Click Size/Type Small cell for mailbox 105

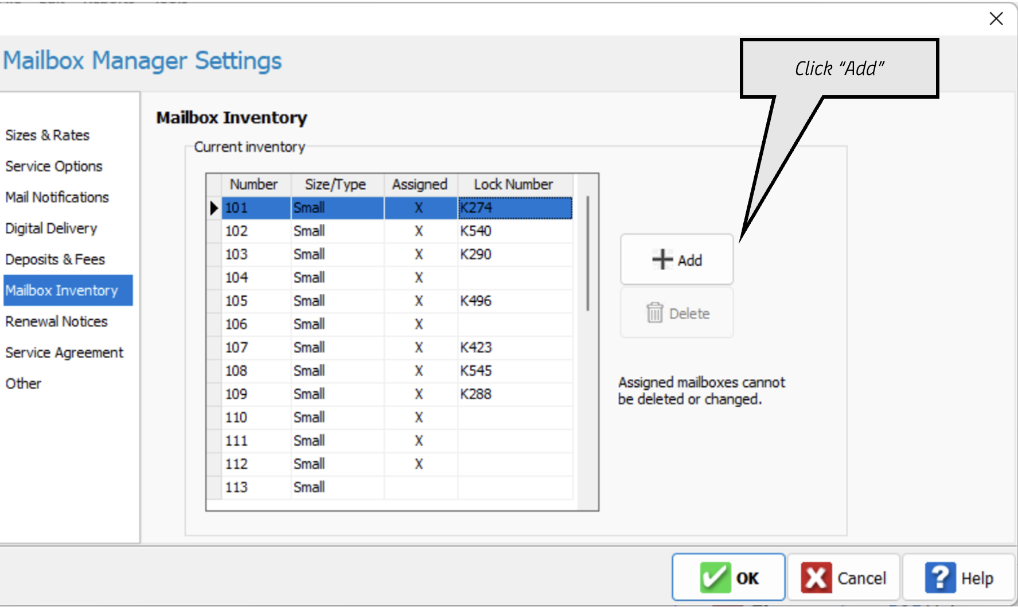[x=337, y=301]
